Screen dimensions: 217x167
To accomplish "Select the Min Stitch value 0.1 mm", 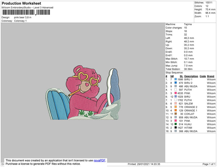I will coord(188,62).
